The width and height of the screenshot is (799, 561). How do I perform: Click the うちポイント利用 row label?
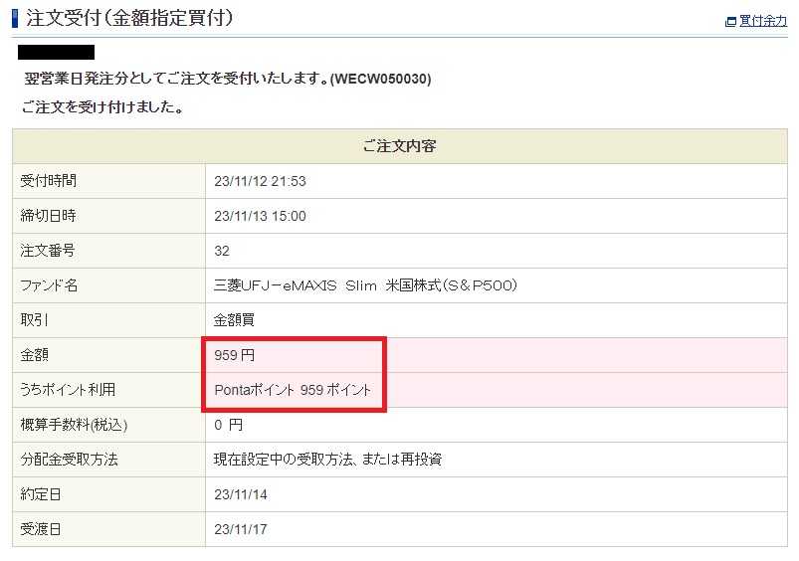click(68, 390)
